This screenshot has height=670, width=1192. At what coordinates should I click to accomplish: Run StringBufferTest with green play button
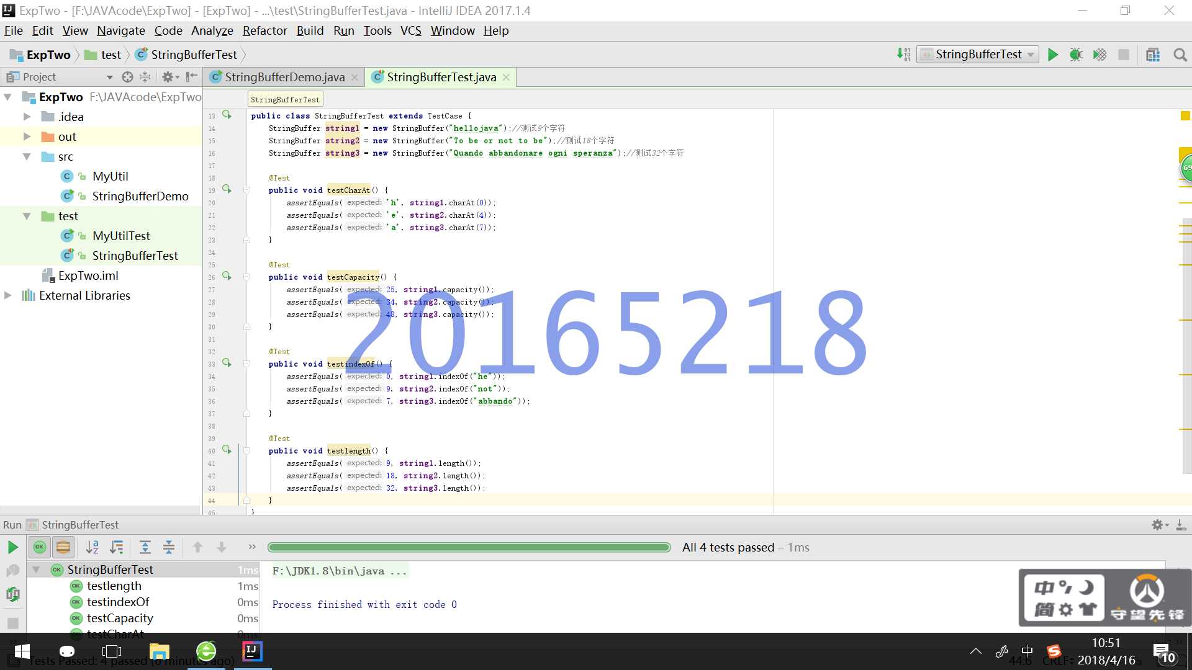click(x=1052, y=55)
